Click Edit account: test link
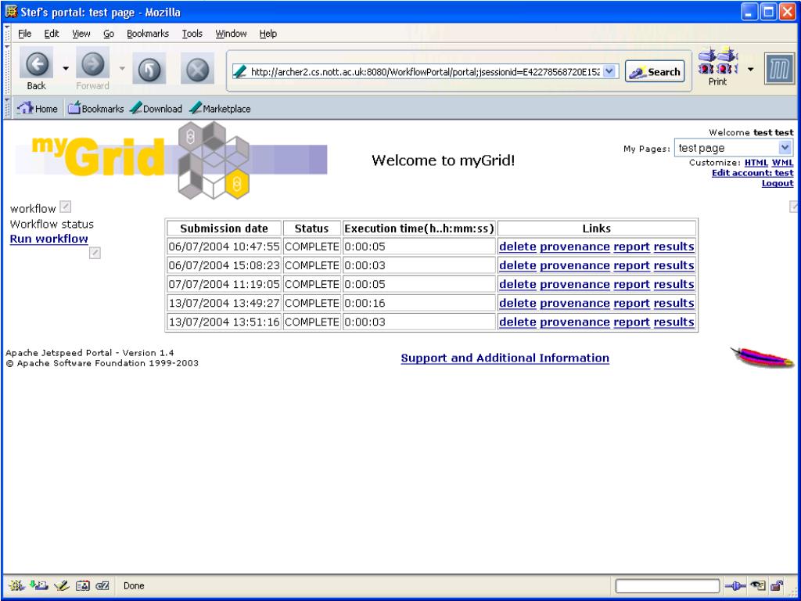 click(753, 173)
